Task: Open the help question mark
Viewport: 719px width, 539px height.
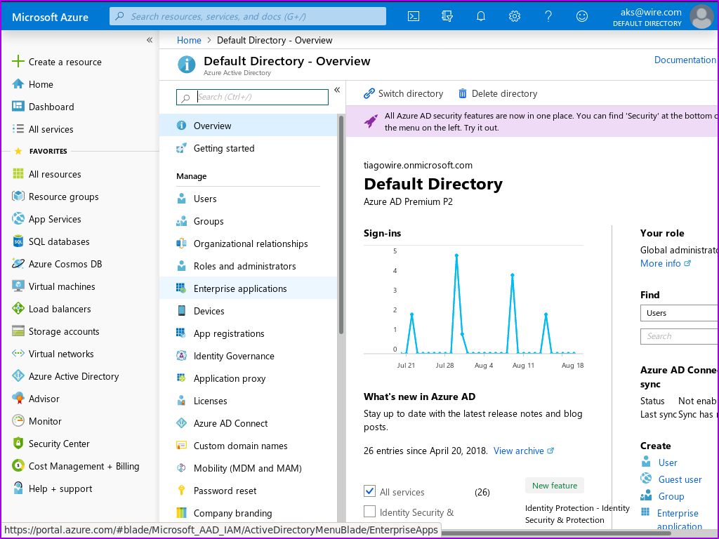Action: 548,17
